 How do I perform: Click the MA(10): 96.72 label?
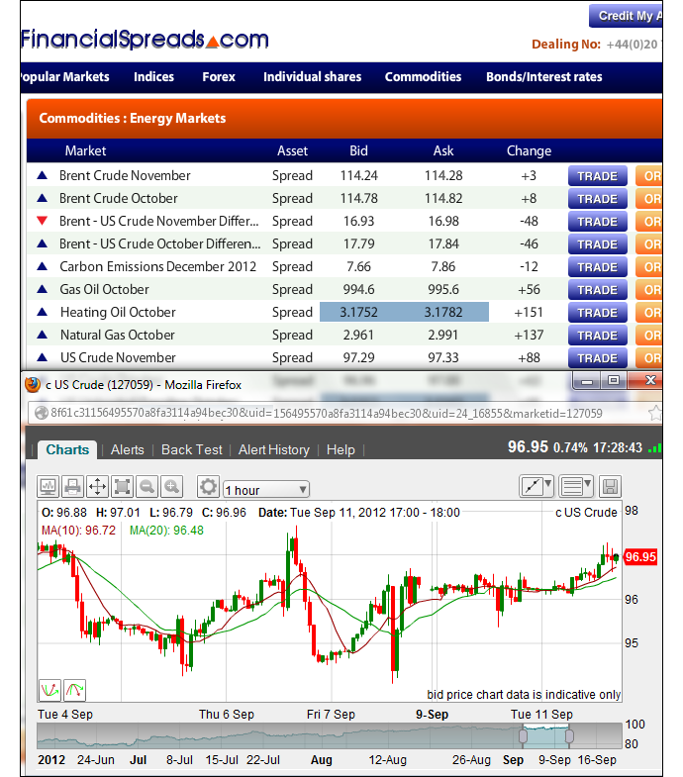click(78, 531)
